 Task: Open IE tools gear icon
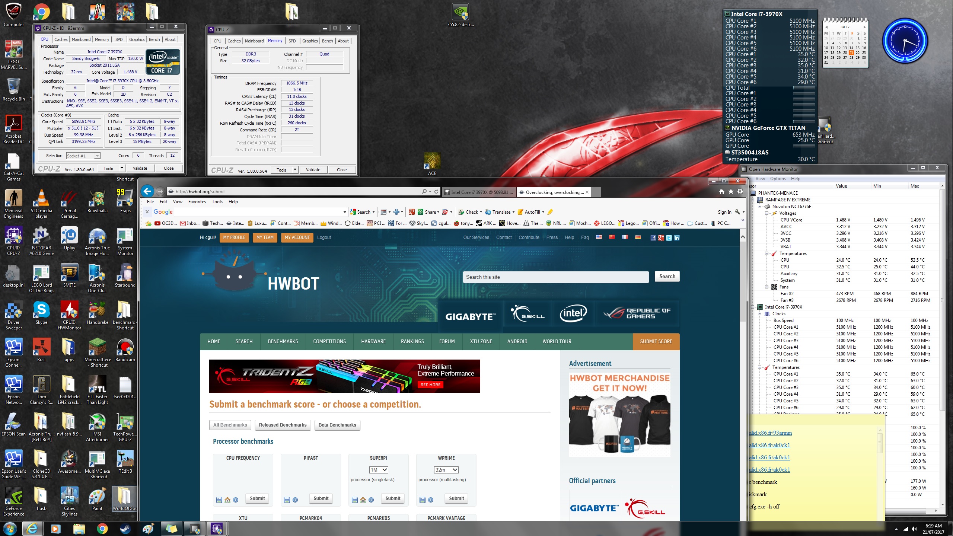[x=740, y=191]
